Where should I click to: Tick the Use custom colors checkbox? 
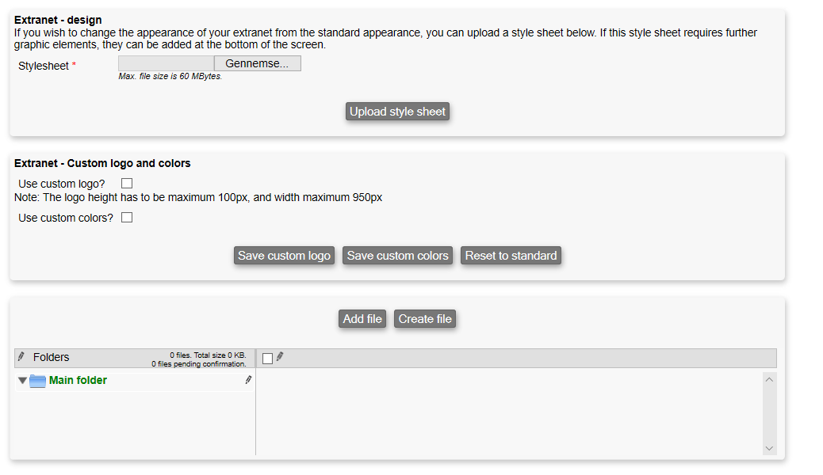(x=127, y=218)
